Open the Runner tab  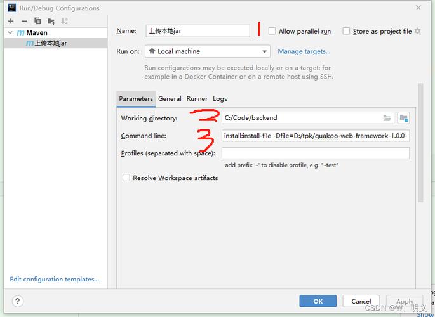[x=197, y=99]
